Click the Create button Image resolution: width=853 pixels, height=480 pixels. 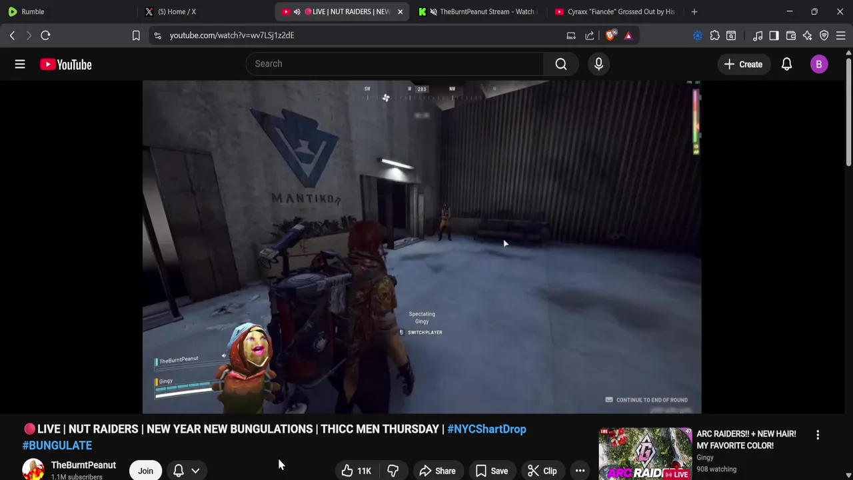click(743, 64)
